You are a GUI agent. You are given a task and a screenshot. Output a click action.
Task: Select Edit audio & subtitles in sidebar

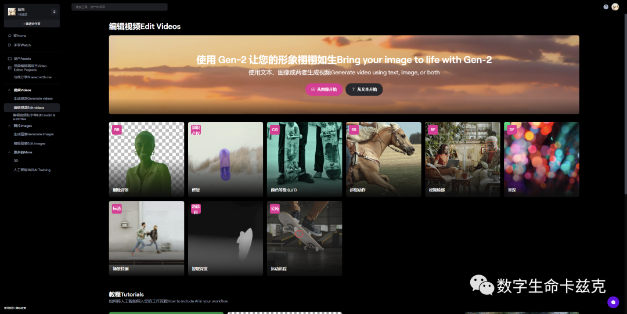(34, 117)
